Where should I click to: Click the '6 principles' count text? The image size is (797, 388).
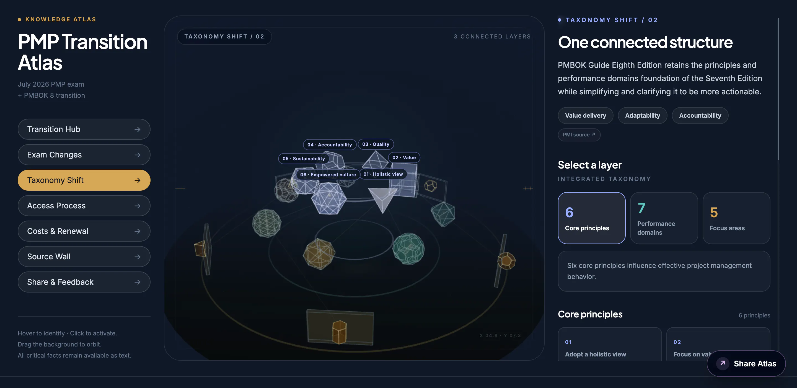pos(754,315)
